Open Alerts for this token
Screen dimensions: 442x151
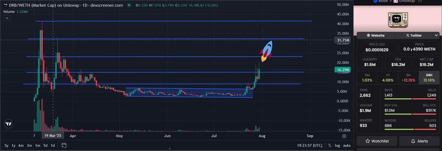pos(419,141)
